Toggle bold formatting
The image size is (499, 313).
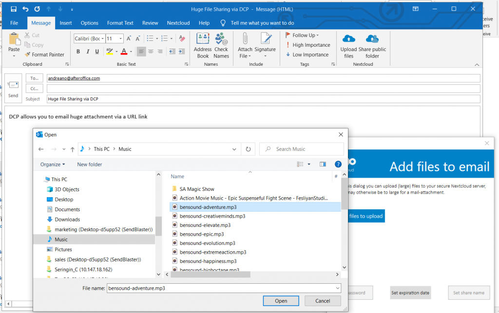click(78, 52)
